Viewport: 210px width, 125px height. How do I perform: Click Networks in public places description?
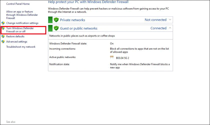(x=82, y=36)
